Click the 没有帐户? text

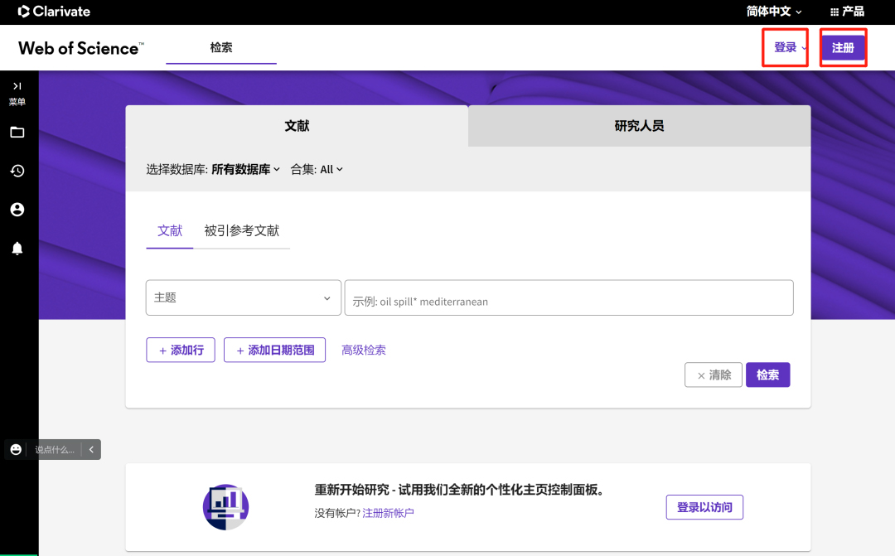pos(337,513)
